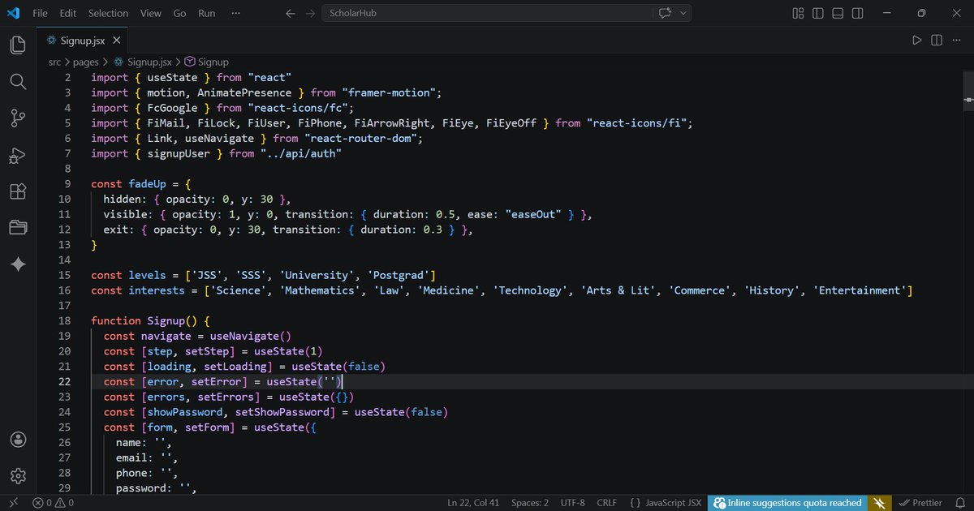
Task: Click "../api/auth" import path
Action: (x=301, y=154)
